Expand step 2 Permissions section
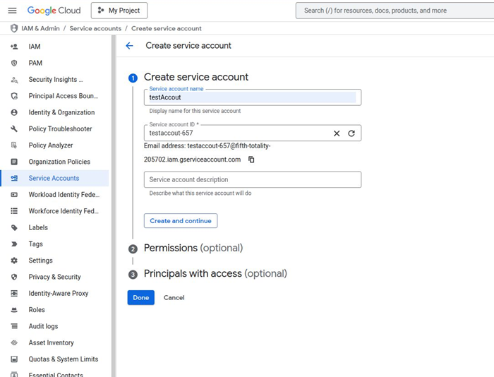The height and width of the screenshot is (377, 494). coord(193,249)
